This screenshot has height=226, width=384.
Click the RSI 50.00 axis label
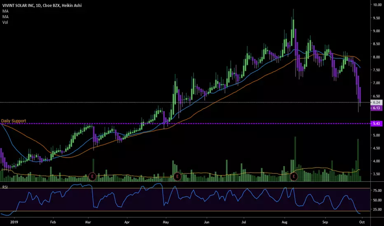point(377,200)
